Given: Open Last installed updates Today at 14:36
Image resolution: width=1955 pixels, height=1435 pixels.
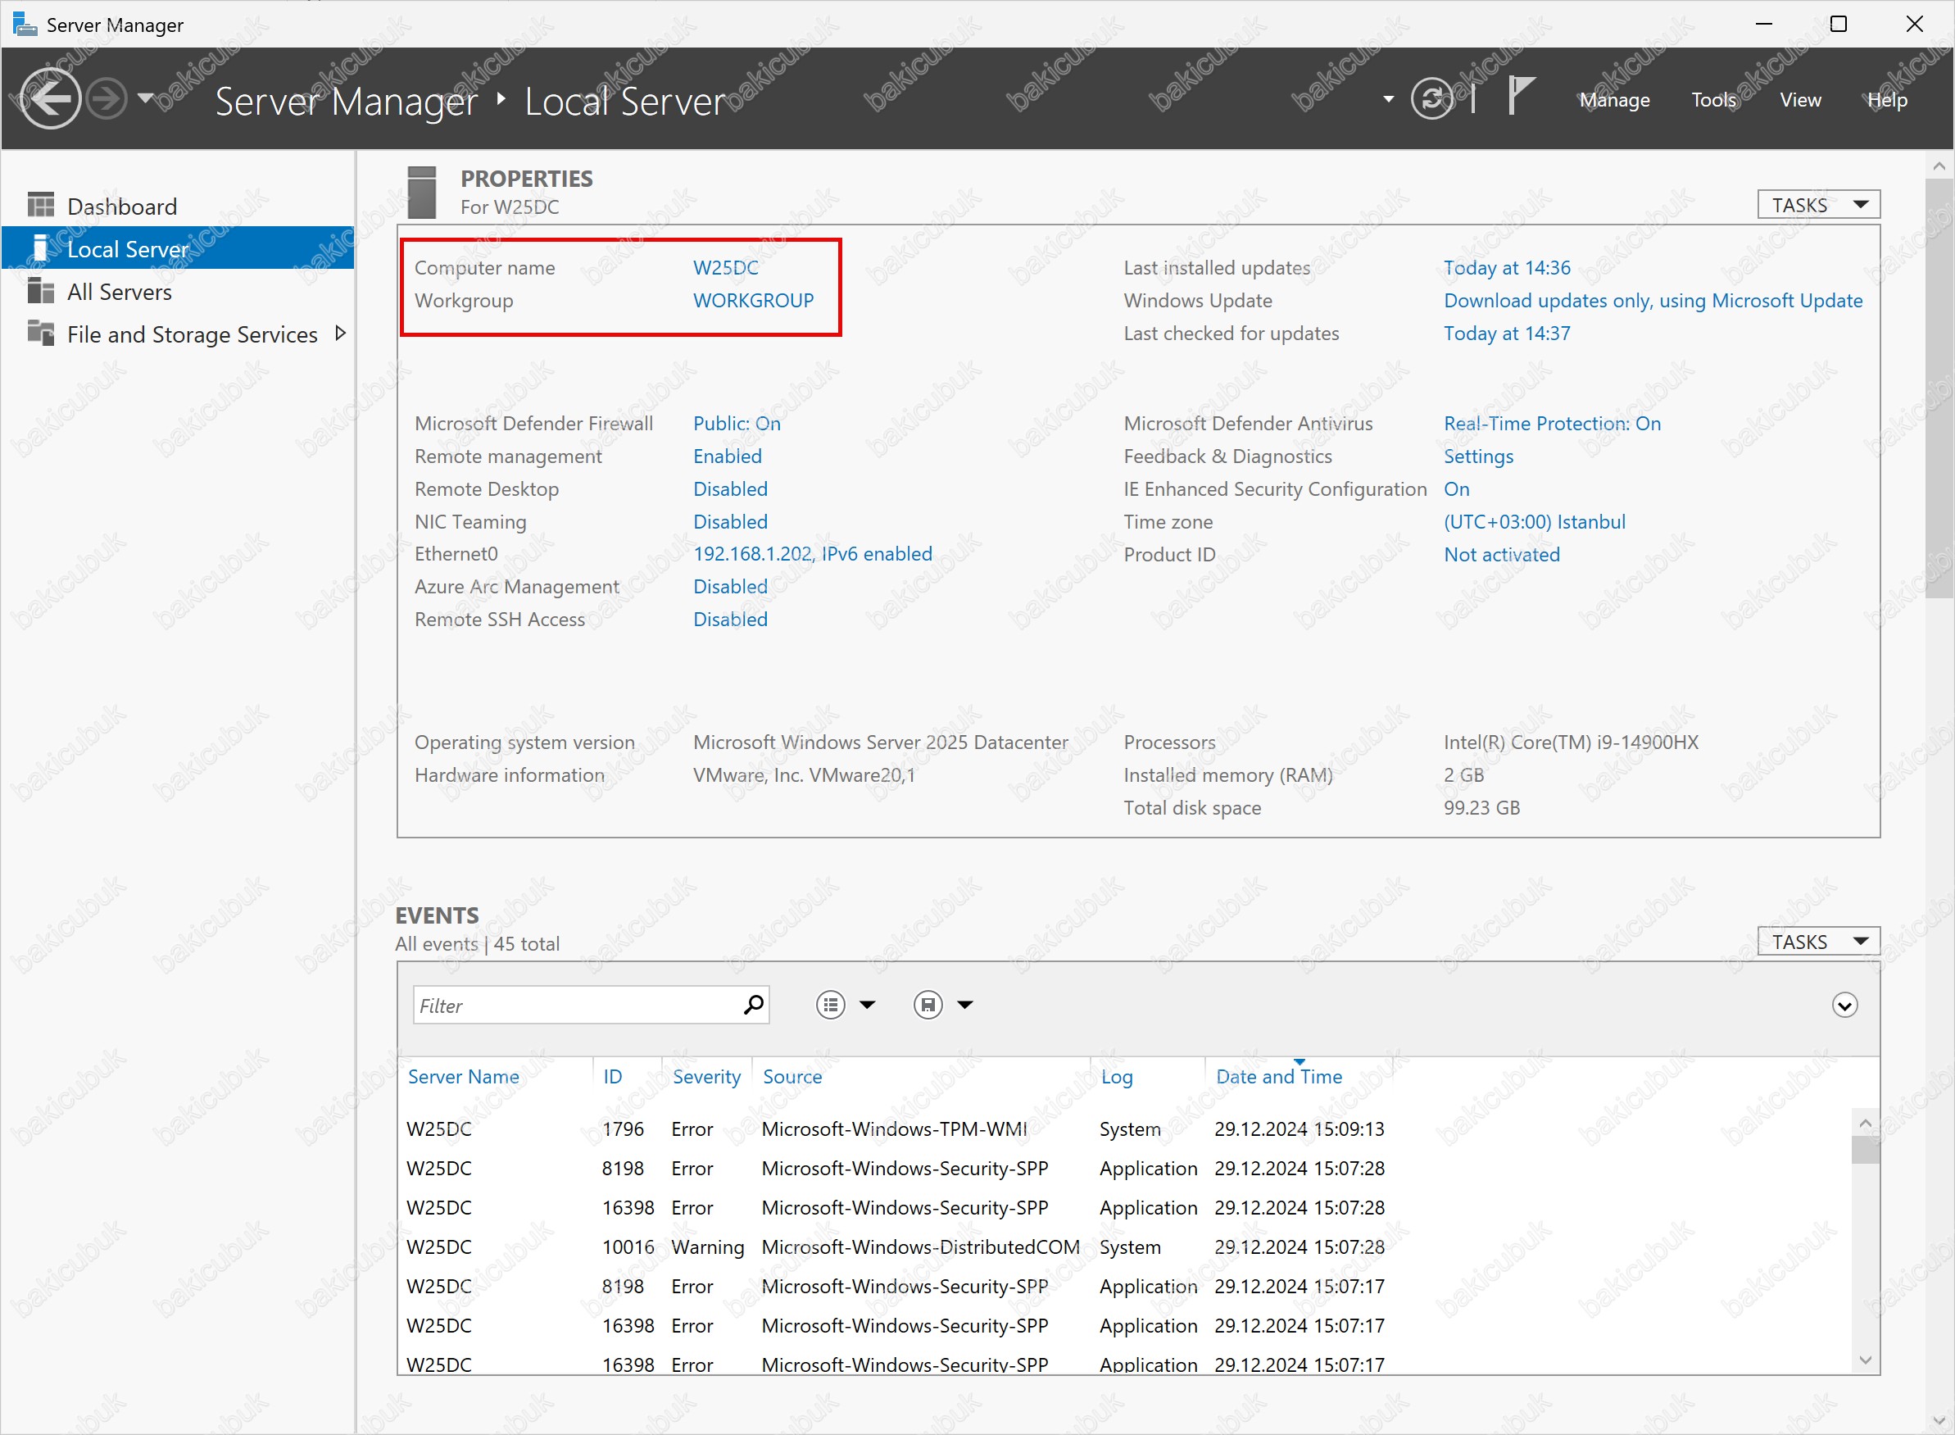Looking at the screenshot, I should [x=1507, y=267].
